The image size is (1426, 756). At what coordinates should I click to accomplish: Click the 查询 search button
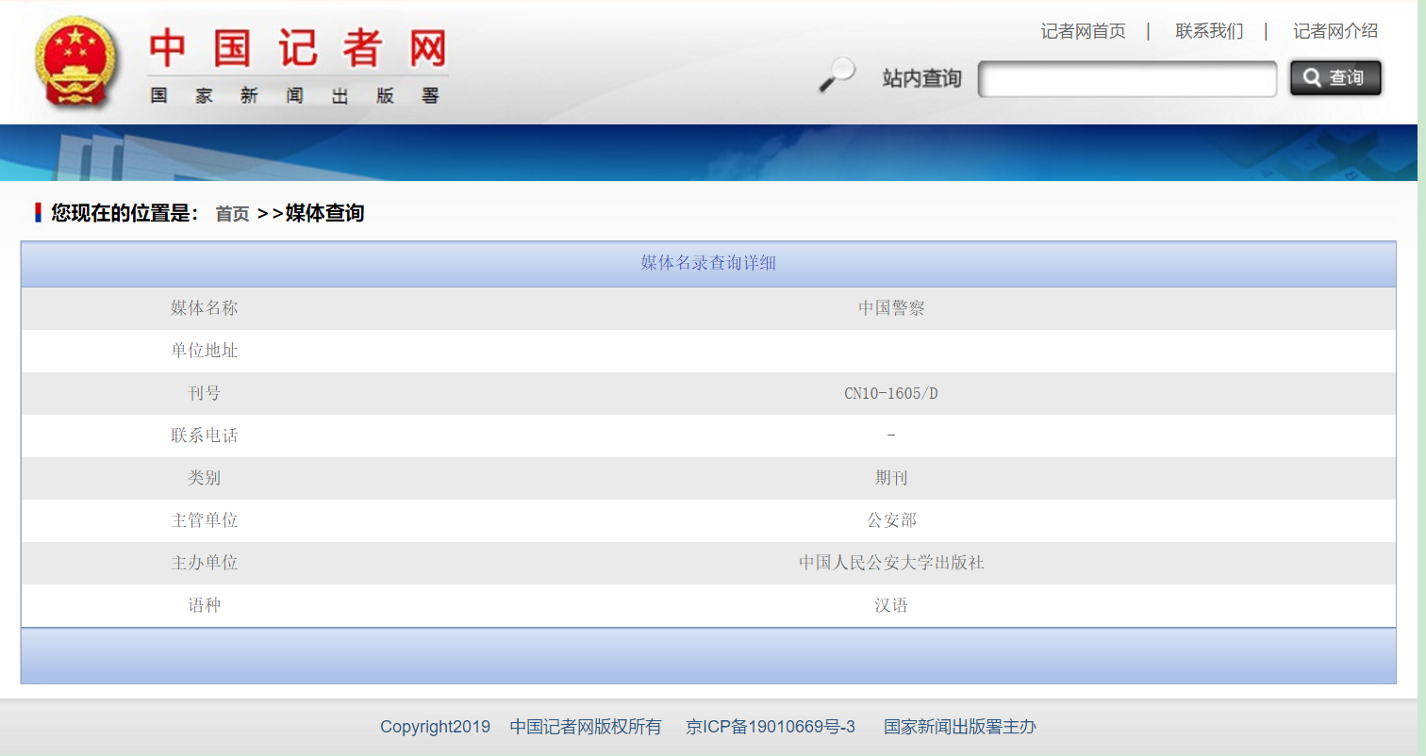point(1335,78)
